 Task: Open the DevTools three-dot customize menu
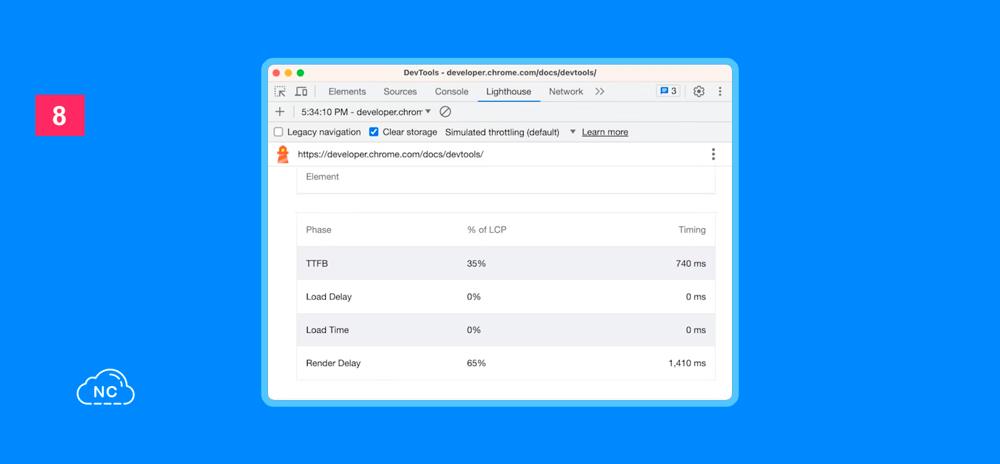tap(720, 91)
